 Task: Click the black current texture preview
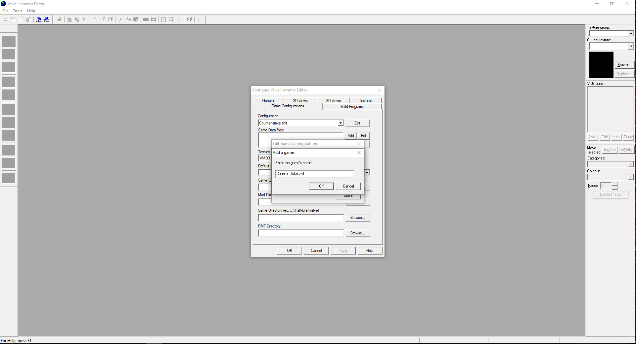[601, 65]
